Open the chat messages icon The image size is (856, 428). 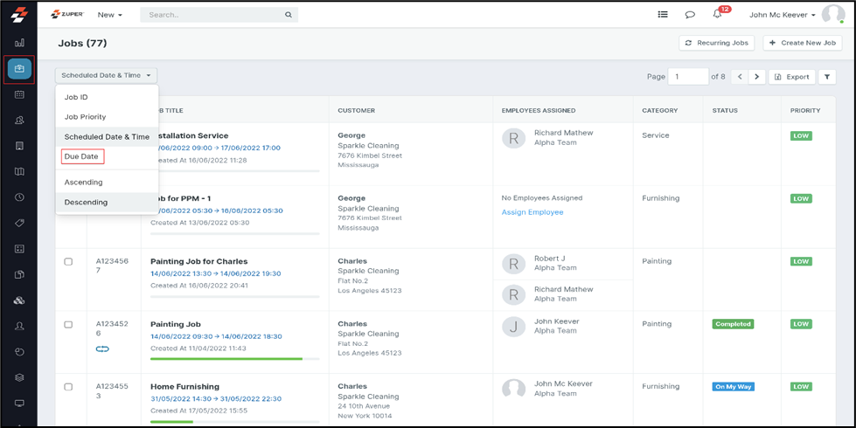(x=690, y=15)
